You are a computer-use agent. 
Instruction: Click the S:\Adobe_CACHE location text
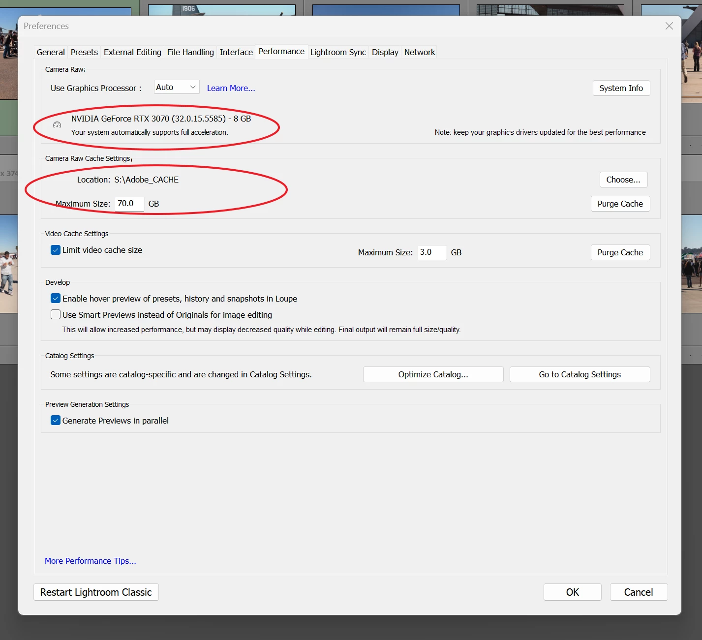pos(147,180)
